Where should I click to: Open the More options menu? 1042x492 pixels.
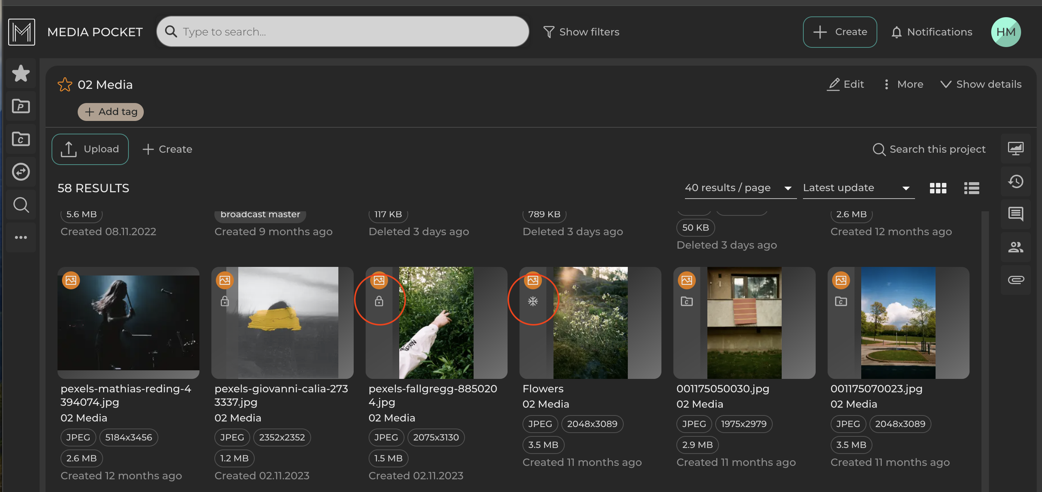[x=902, y=84]
